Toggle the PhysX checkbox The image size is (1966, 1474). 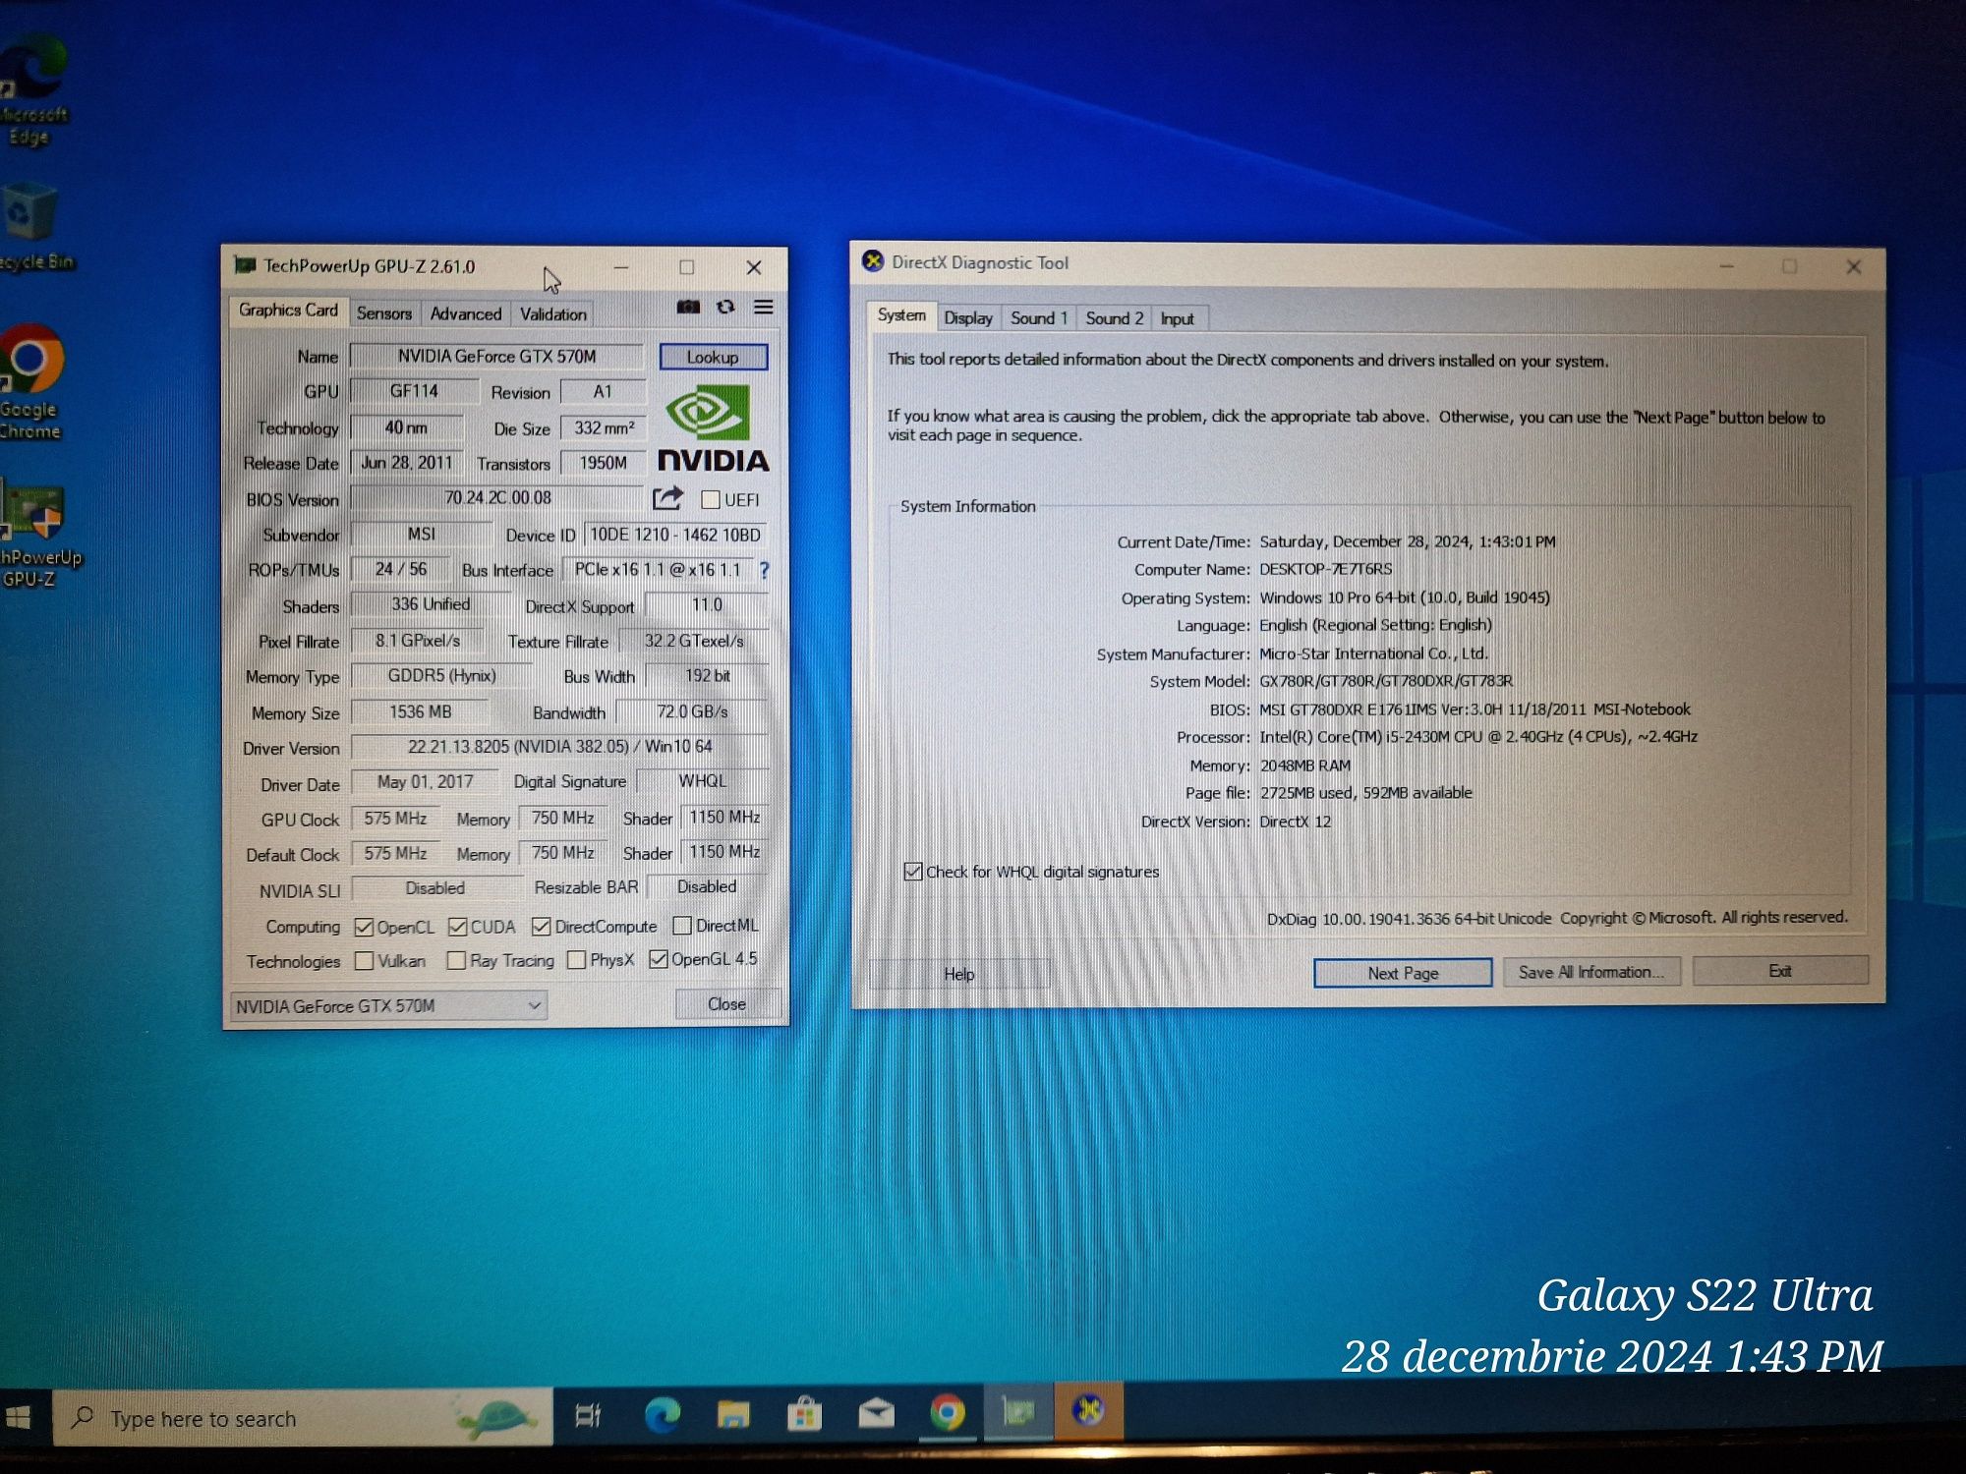pos(577,960)
